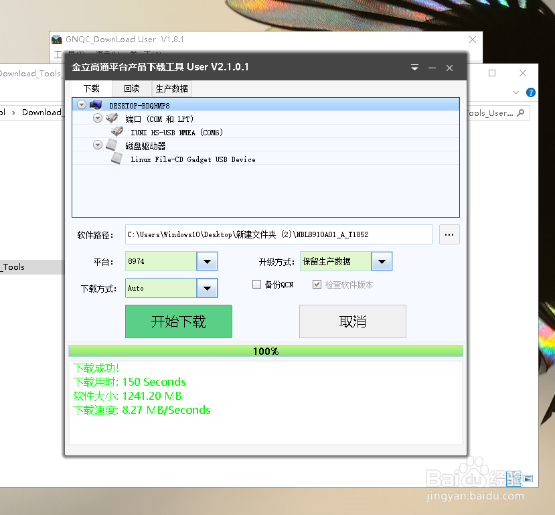The width and height of the screenshot is (555, 515).
Task: Open the 下载方式 dropdown arrow
Action: [x=207, y=288]
